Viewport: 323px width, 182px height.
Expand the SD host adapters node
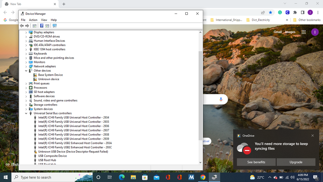point(26,92)
